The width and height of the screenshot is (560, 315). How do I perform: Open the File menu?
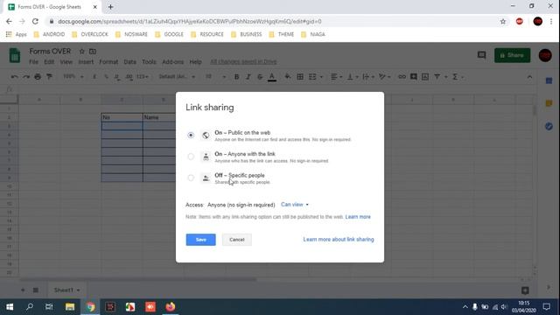coord(33,62)
